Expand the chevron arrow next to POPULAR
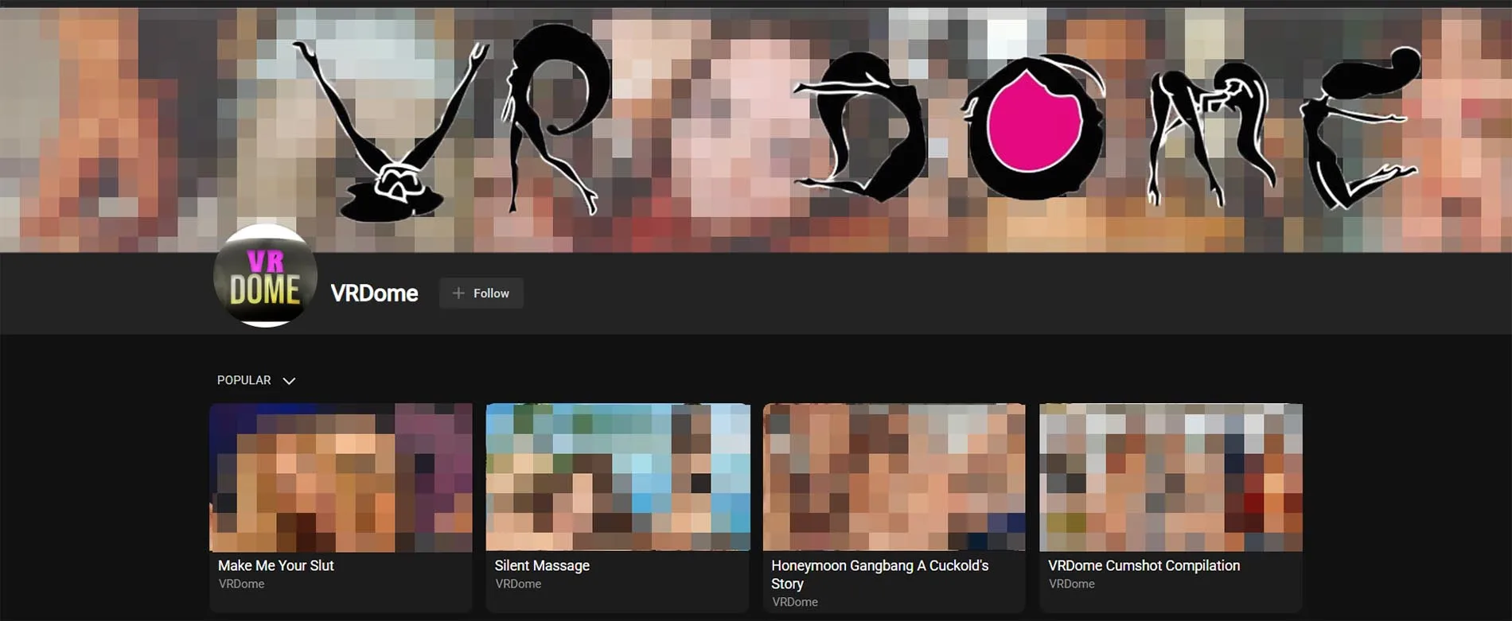The image size is (1512, 621). 289,381
